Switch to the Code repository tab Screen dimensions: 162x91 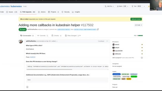pyautogui.click(x=2, y=12)
